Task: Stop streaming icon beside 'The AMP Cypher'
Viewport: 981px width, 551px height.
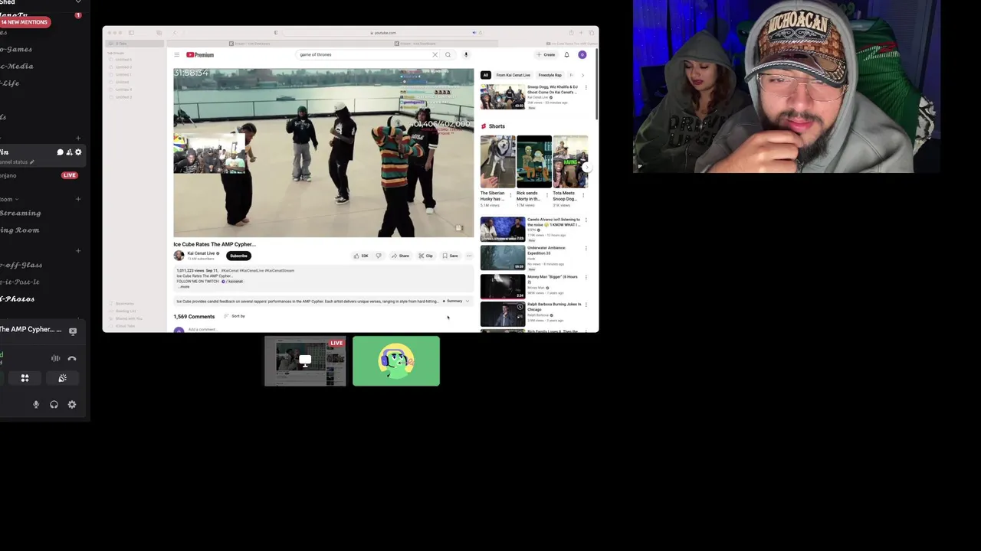Action: point(73,331)
